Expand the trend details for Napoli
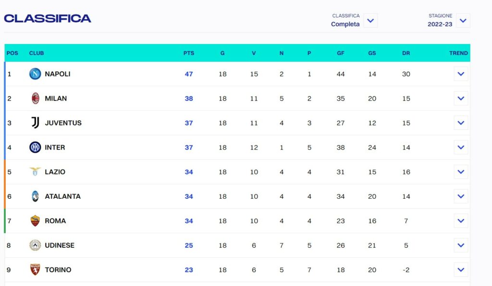Viewport: 492px width, 286px height. pyautogui.click(x=461, y=74)
